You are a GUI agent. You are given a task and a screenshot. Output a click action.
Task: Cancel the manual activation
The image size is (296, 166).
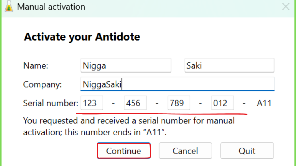(x=185, y=150)
